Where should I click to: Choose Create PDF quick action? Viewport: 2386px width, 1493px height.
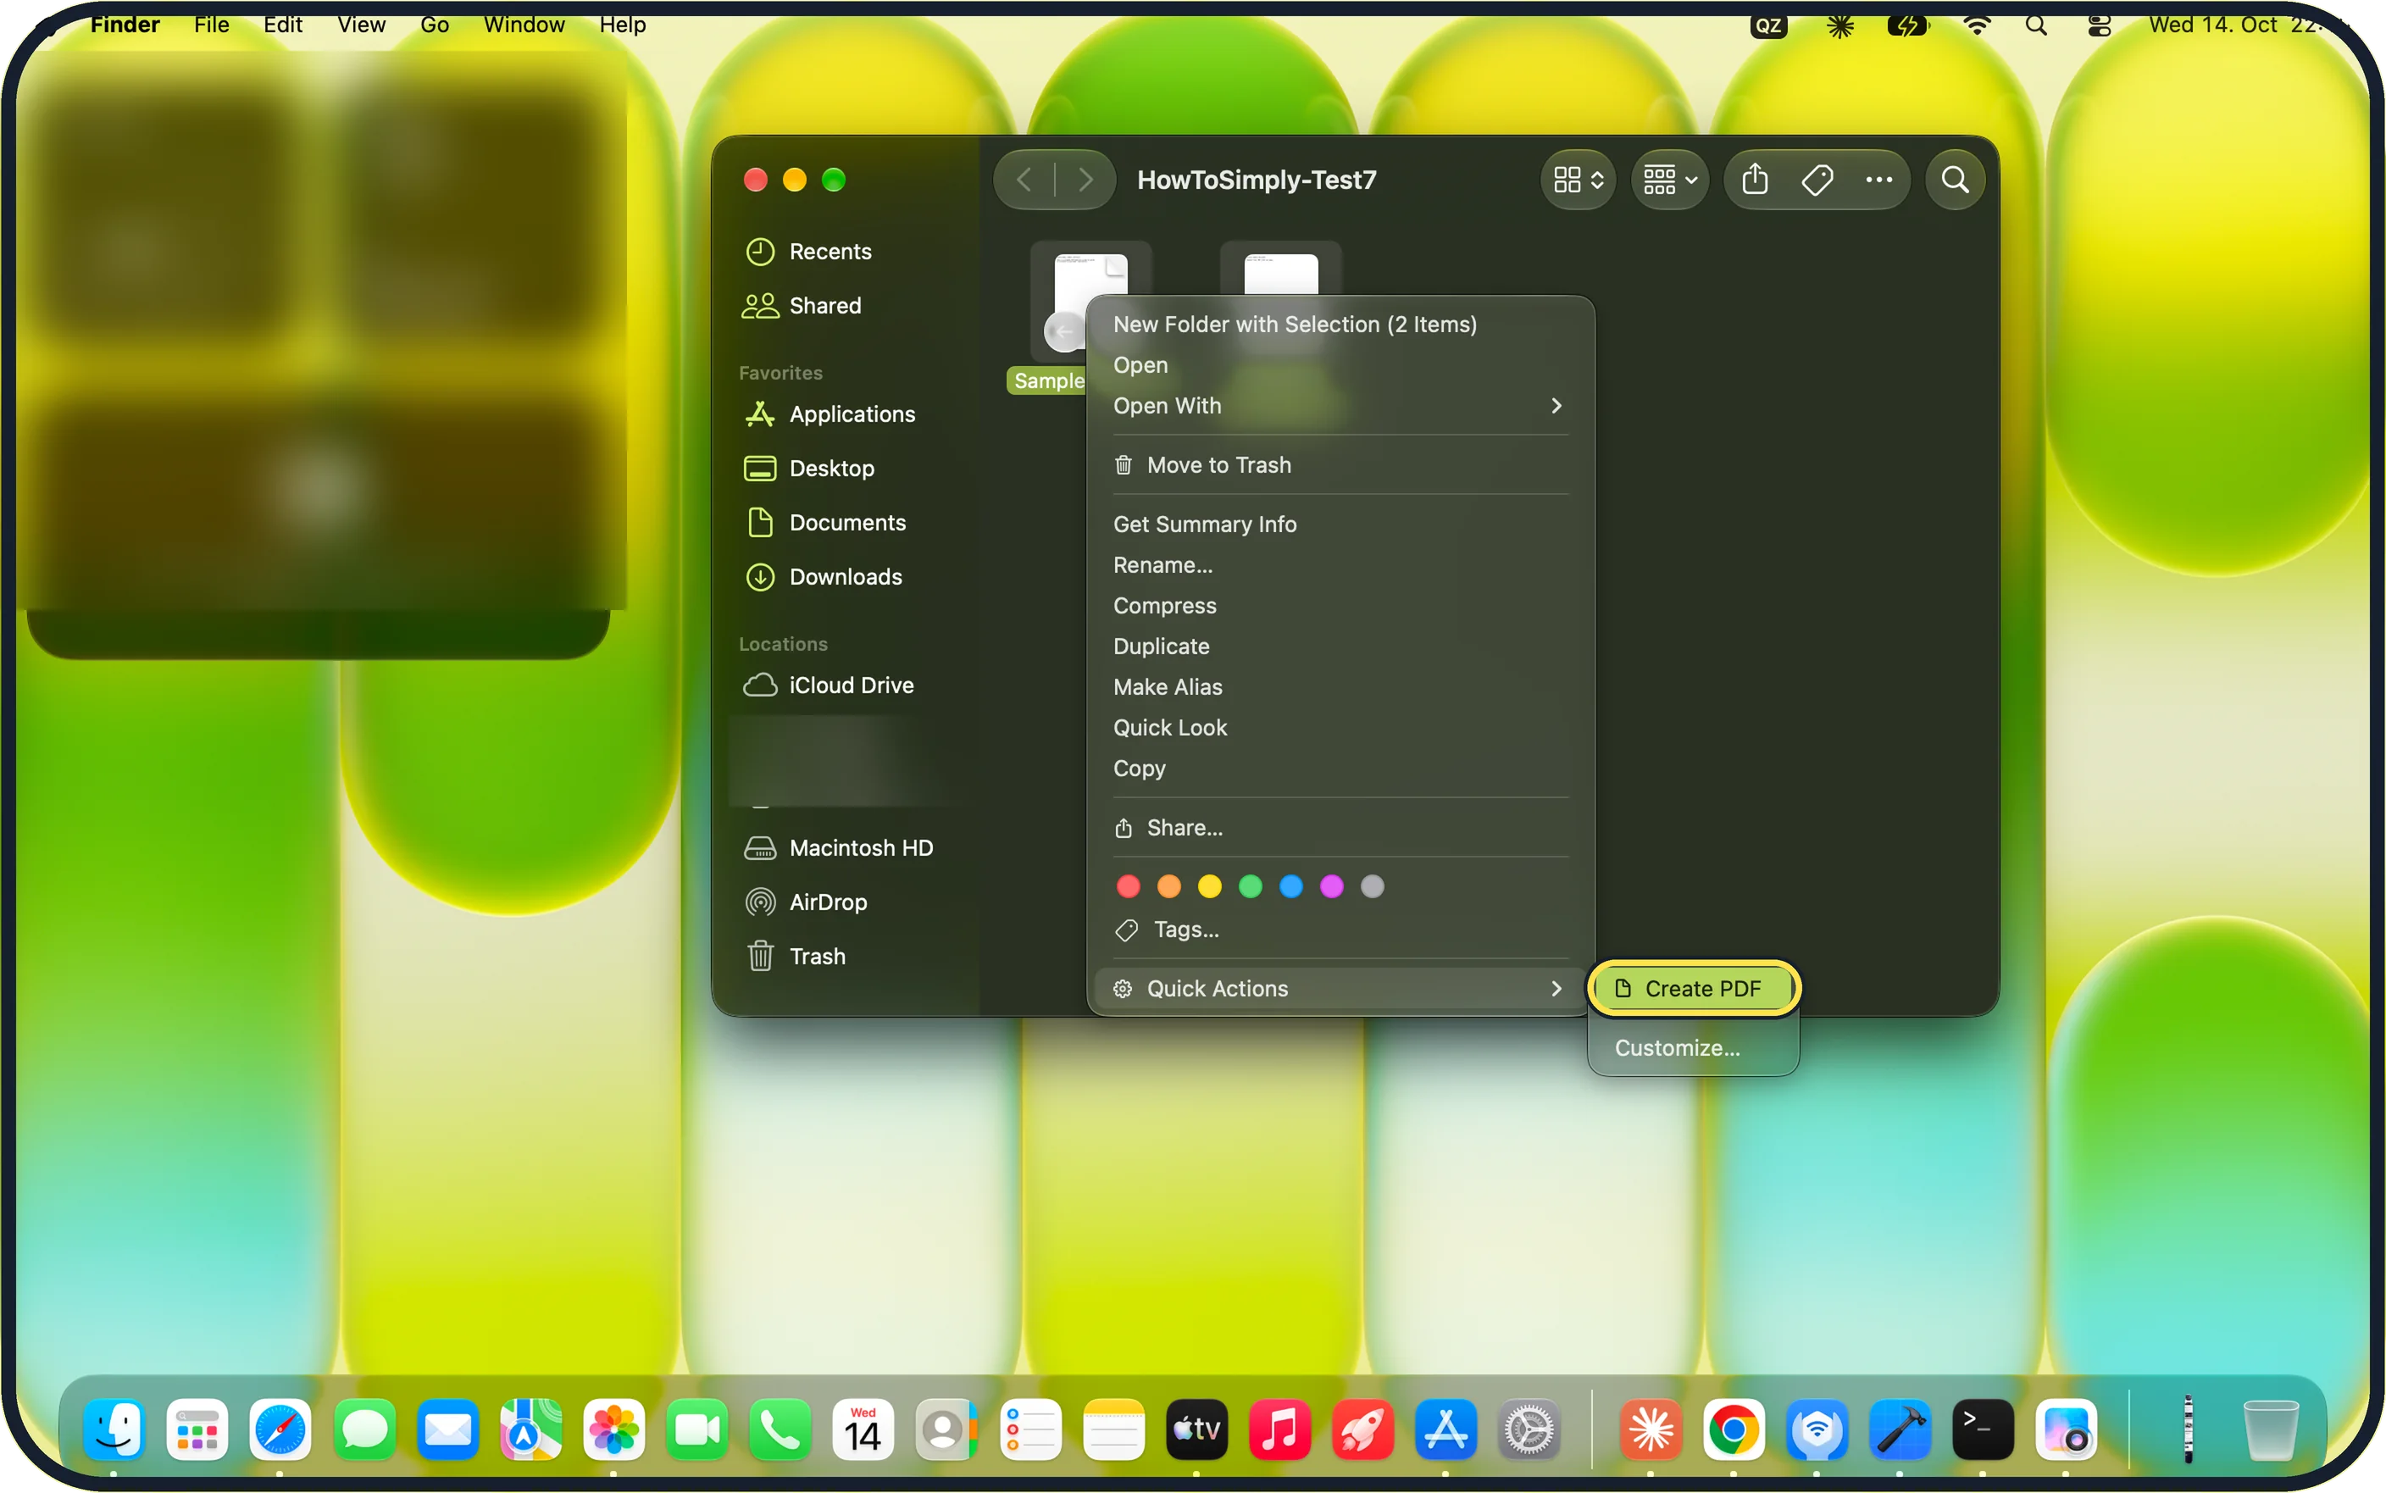pos(1693,989)
